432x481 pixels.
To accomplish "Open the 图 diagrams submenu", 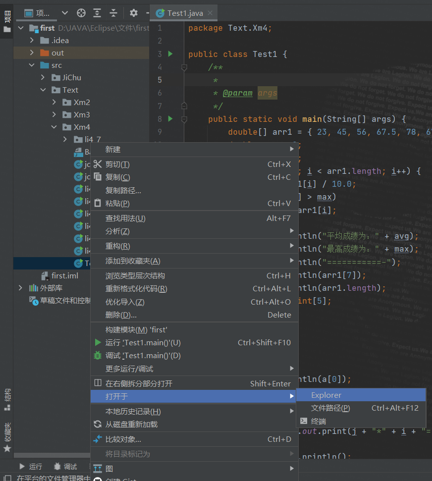I will 194,469.
